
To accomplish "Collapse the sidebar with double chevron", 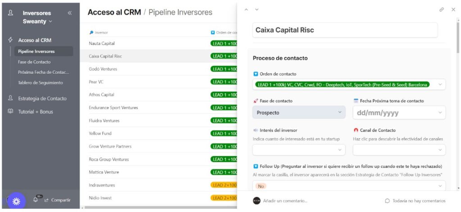I will [x=70, y=13].
